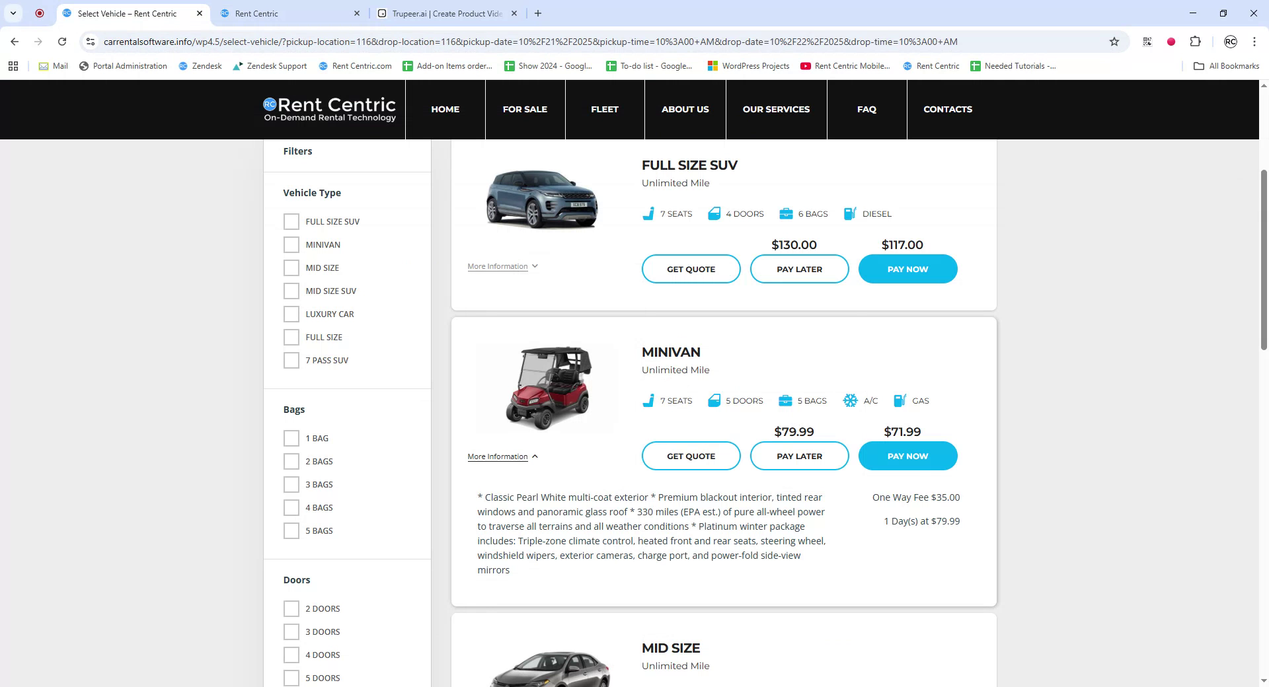Bookmark this page with the star icon
Screen dimensions: 1269x687
coord(1114,42)
